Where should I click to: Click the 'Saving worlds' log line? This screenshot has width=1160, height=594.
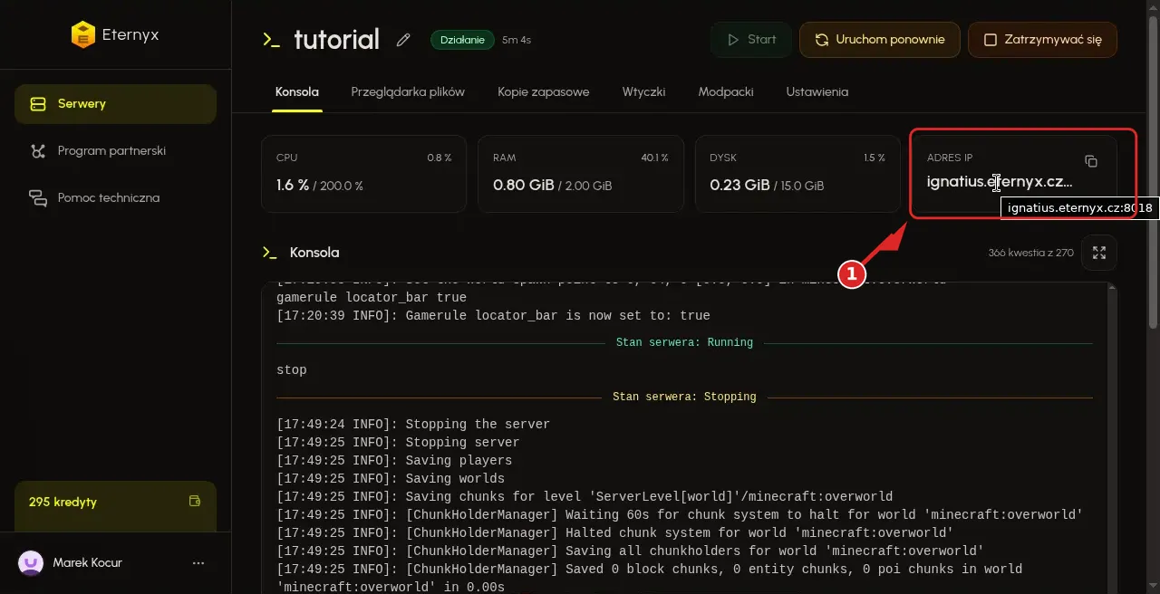[391, 479]
